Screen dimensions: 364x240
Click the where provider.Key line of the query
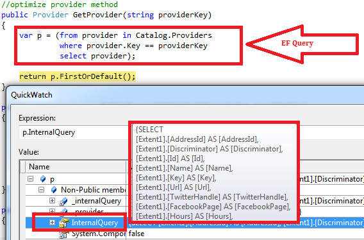[x=133, y=46]
